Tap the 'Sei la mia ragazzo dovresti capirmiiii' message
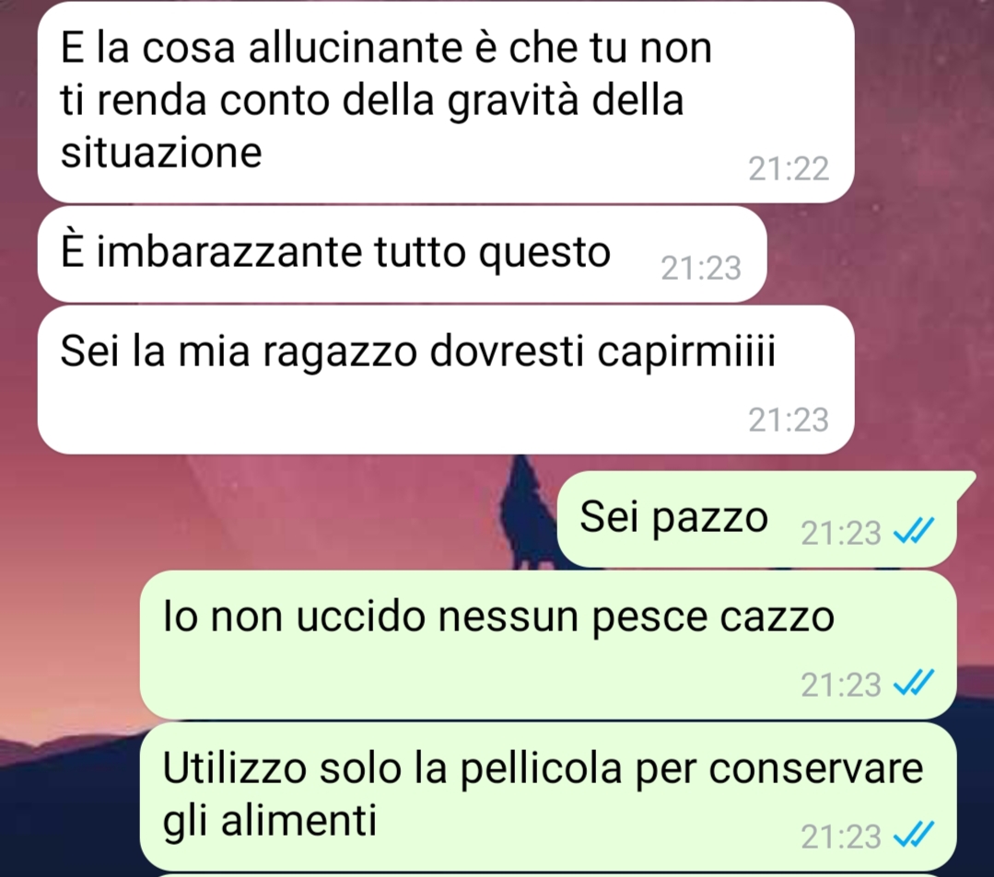Viewport: 994px width, 877px height. click(x=446, y=379)
